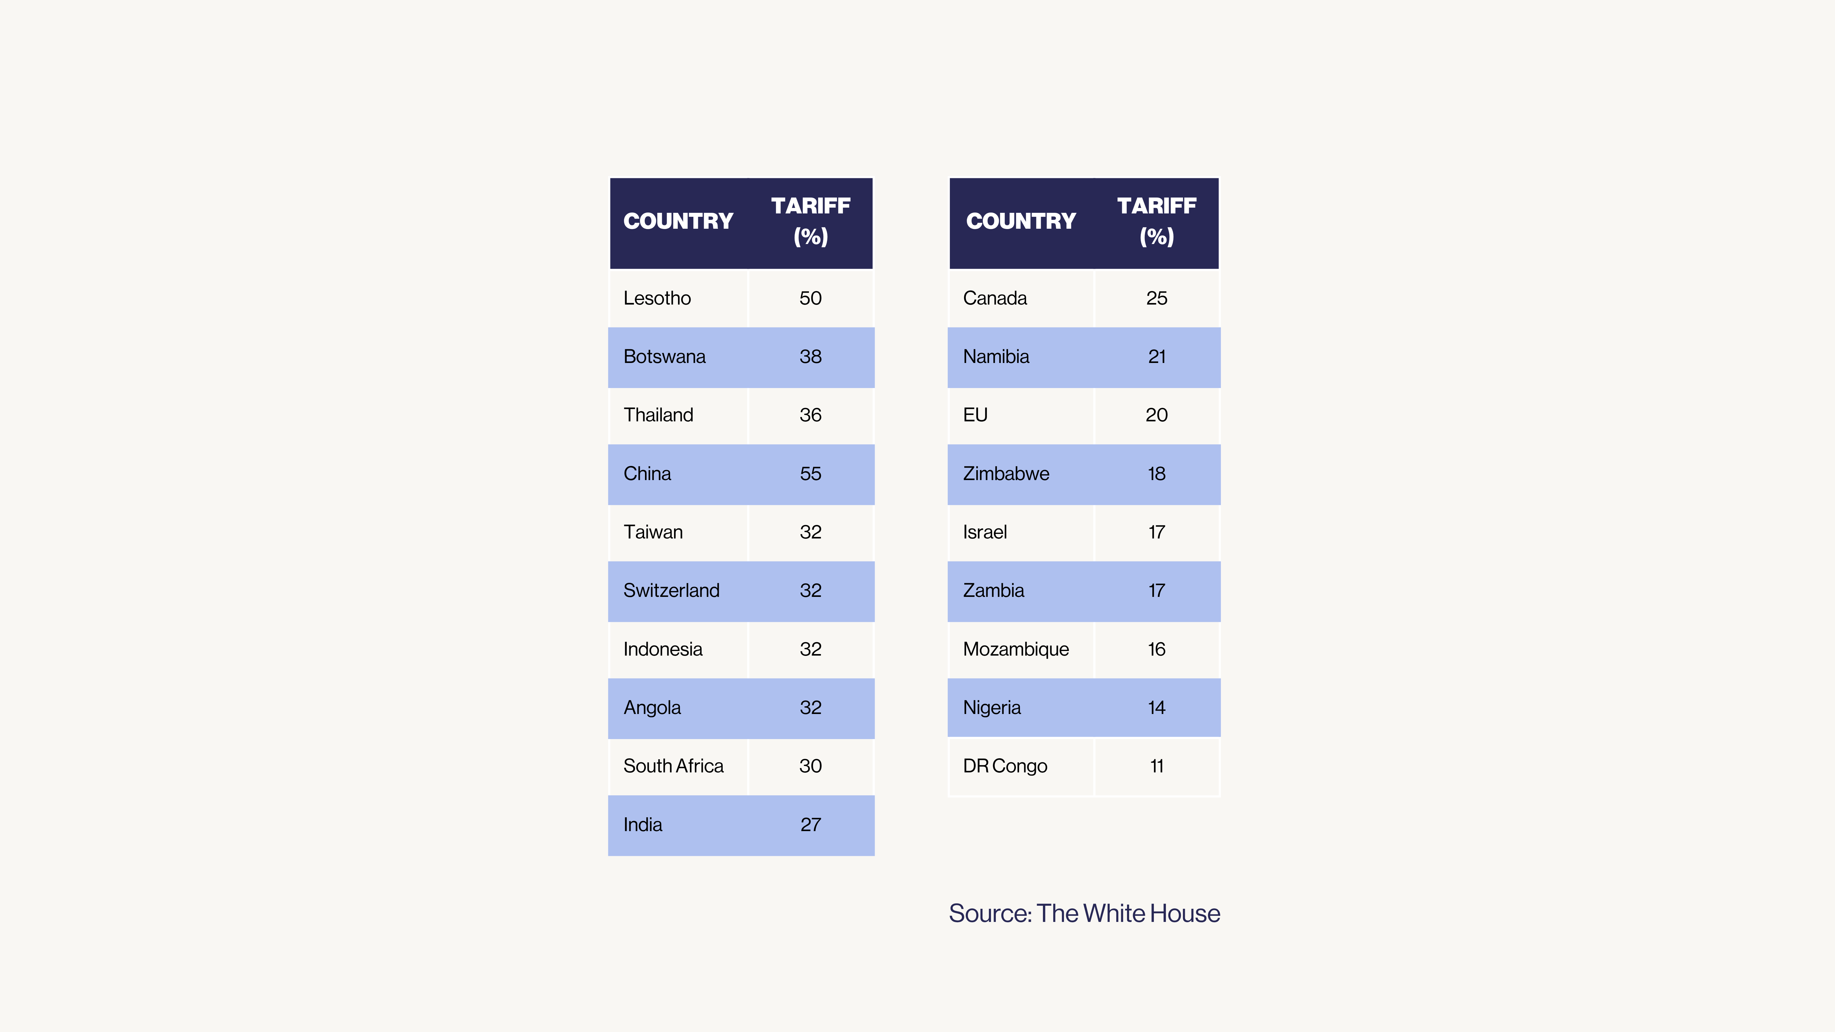Click on South Africa in the table
This screenshot has width=1835, height=1032.
pos(673,766)
